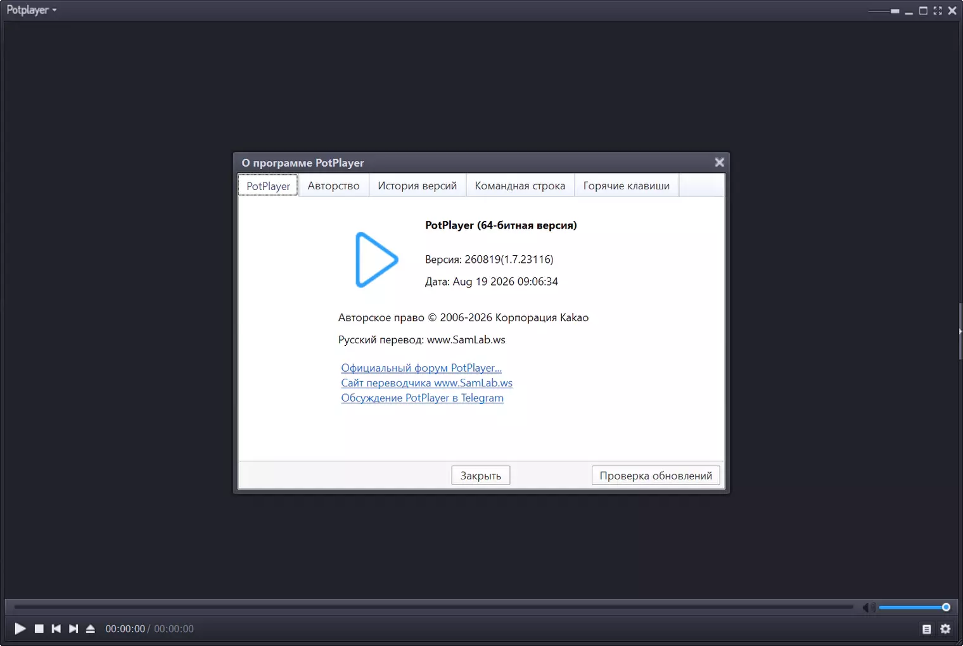Select the Командная строка tab
Image resolution: width=963 pixels, height=646 pixels.
pyautogui.click(x=520, y=186)
